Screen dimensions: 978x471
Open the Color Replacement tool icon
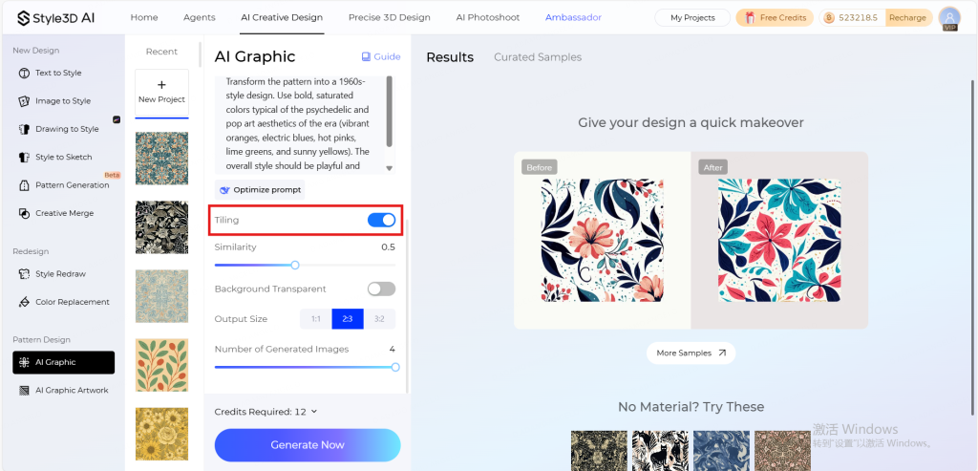coord(24,302)
